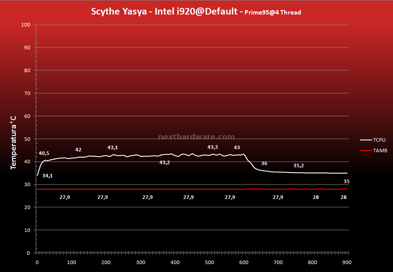Click the y-axis value 40
The width and height of the screenshot is (393, 272).
[27, 162]
